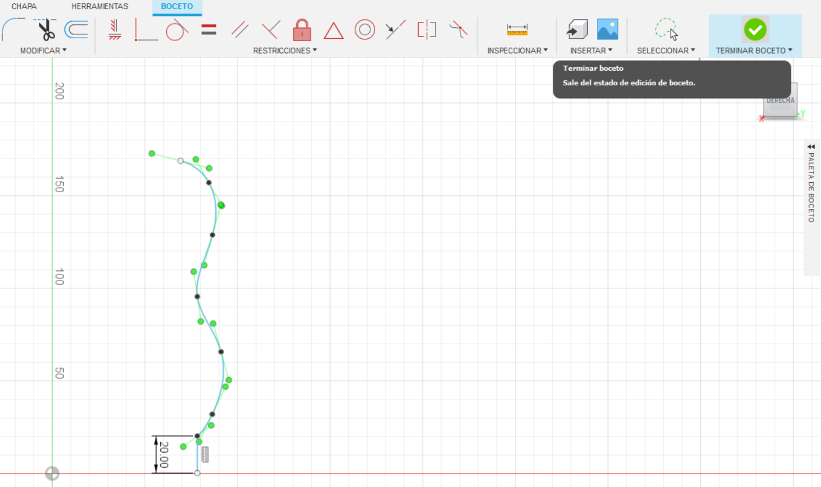Open the INSPECCIONAR dropdown menu

pyautogui.click(x=517, y=50)
